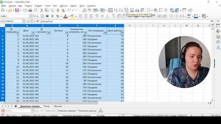Expand the font size dropdown
Viewport: 221px width, 124px height.
click(42, 16)
